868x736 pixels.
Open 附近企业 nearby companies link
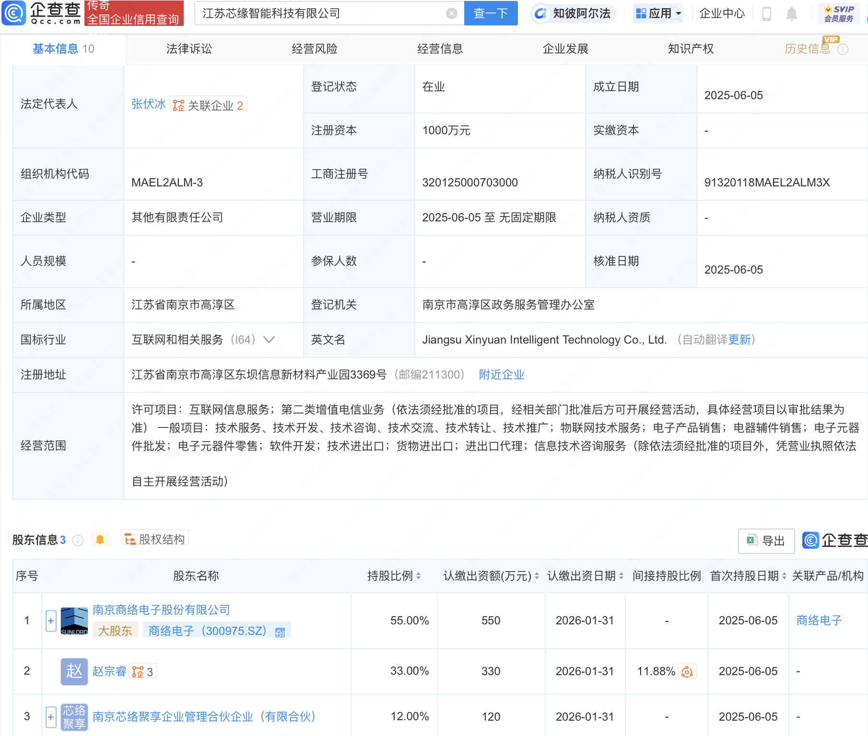(x=502, y=375)
